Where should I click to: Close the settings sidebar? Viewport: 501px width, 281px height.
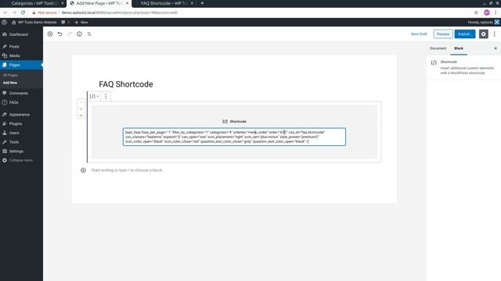(x=496, y=48)
